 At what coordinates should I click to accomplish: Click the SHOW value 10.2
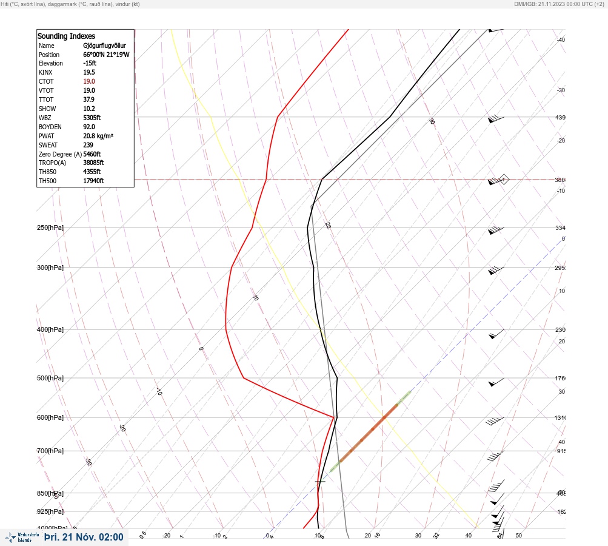(89, 109)
